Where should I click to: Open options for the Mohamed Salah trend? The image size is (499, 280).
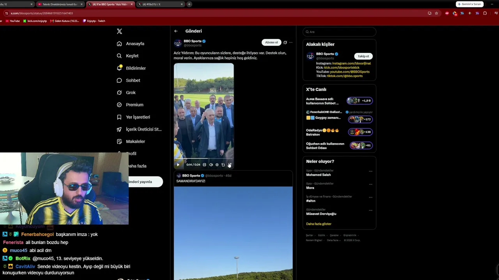(x=371, y=171)
